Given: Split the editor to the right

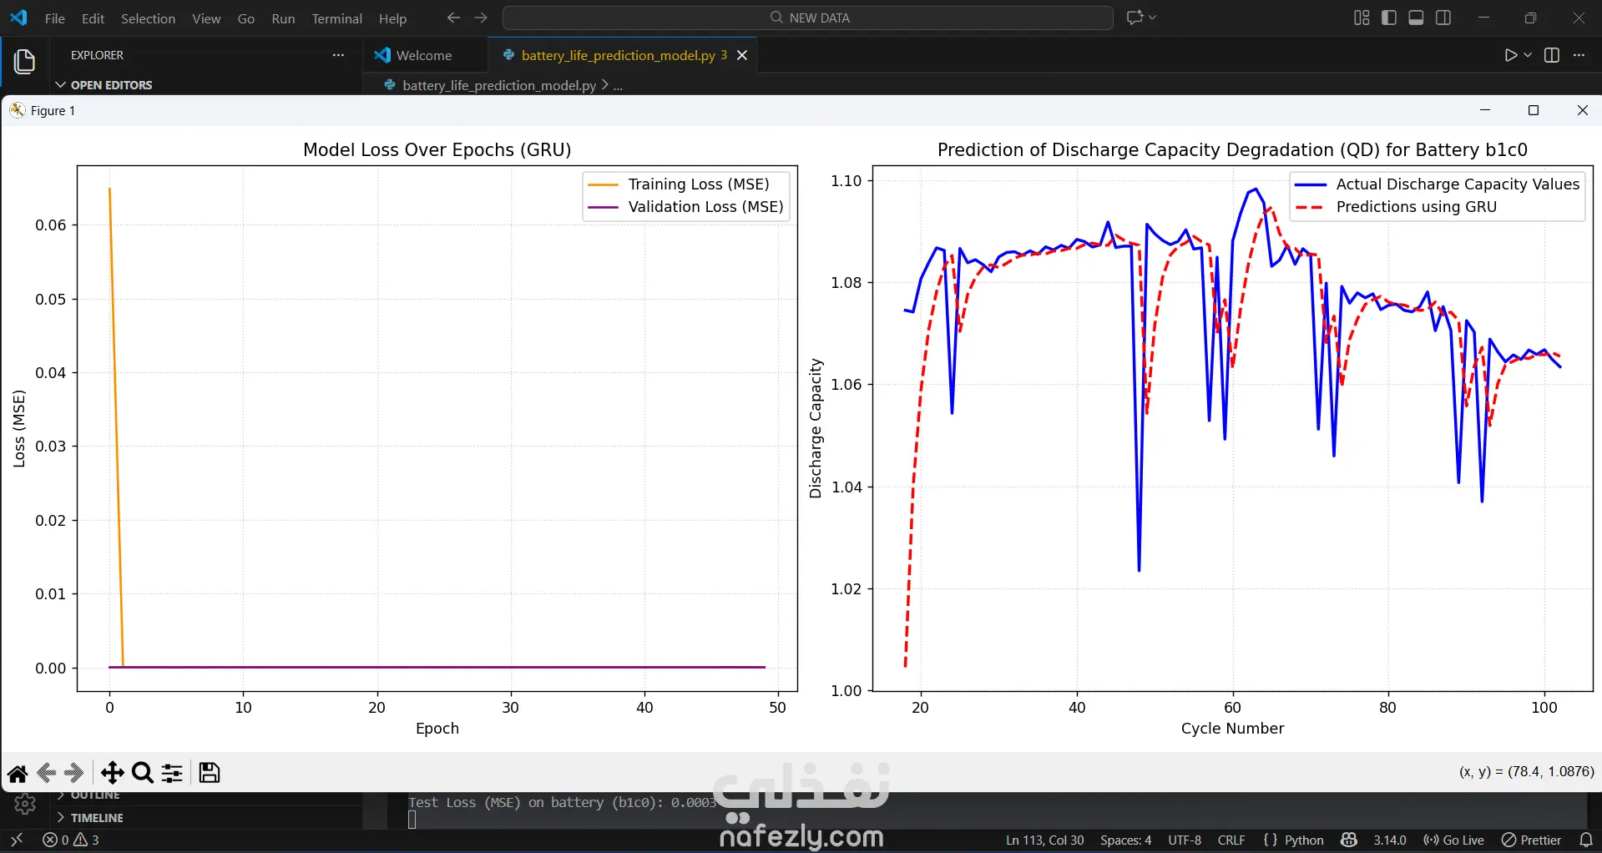Looking at the screenshot, I should [x=1552, y=55].
